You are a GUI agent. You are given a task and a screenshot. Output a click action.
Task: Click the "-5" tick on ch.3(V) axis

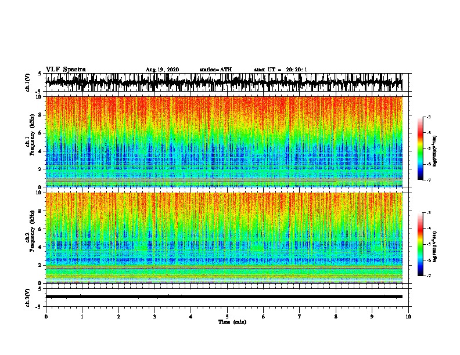pyautogui.click(x=38, y=307)
